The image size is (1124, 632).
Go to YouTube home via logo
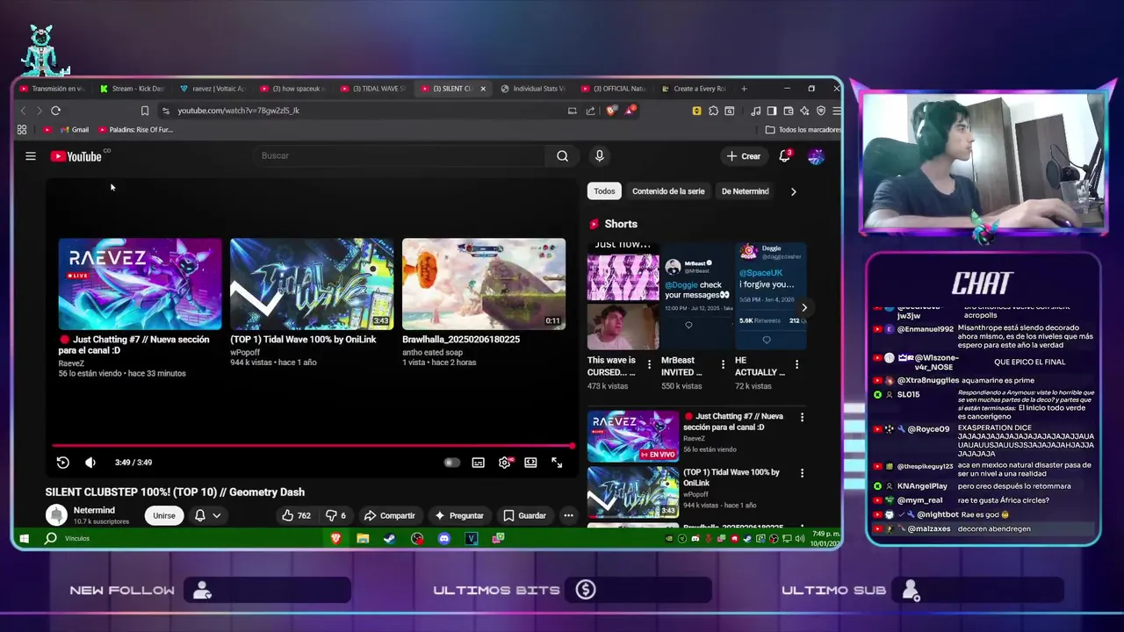(x=78, y=156)
